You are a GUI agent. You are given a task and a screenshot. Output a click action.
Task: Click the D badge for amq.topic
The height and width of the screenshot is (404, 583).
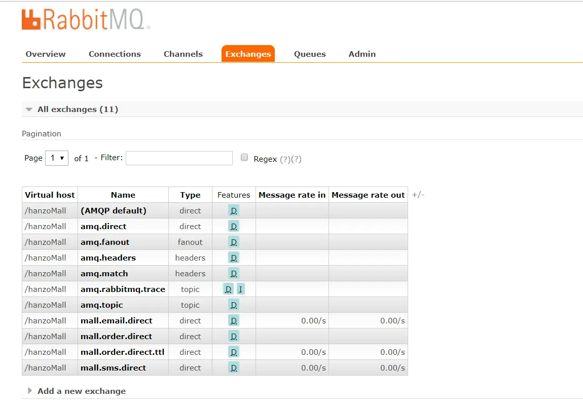234,305
